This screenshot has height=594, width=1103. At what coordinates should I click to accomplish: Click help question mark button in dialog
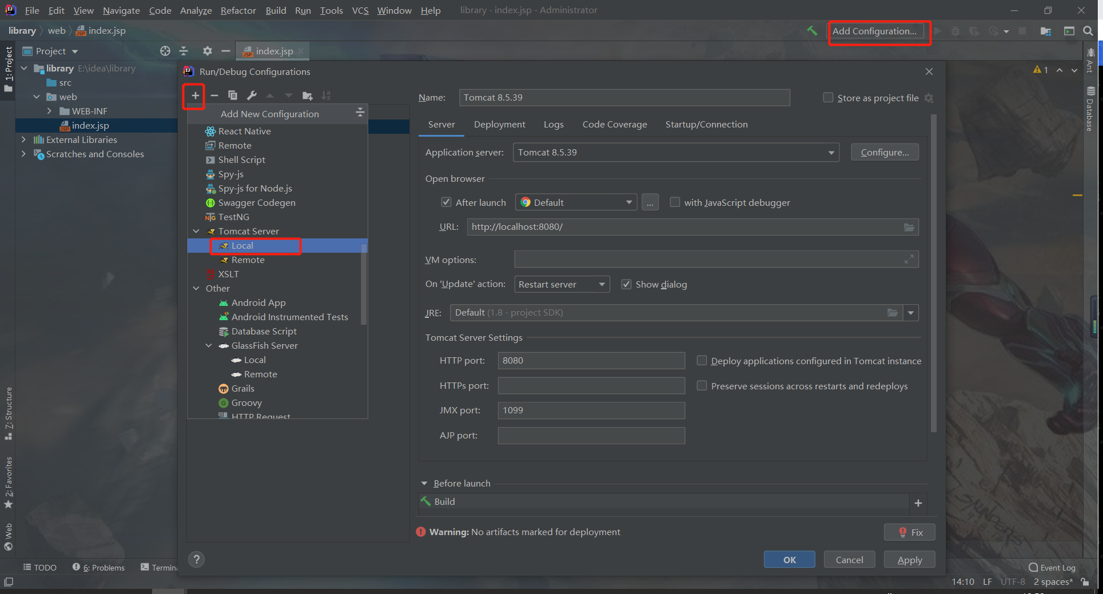coord(196,559)
